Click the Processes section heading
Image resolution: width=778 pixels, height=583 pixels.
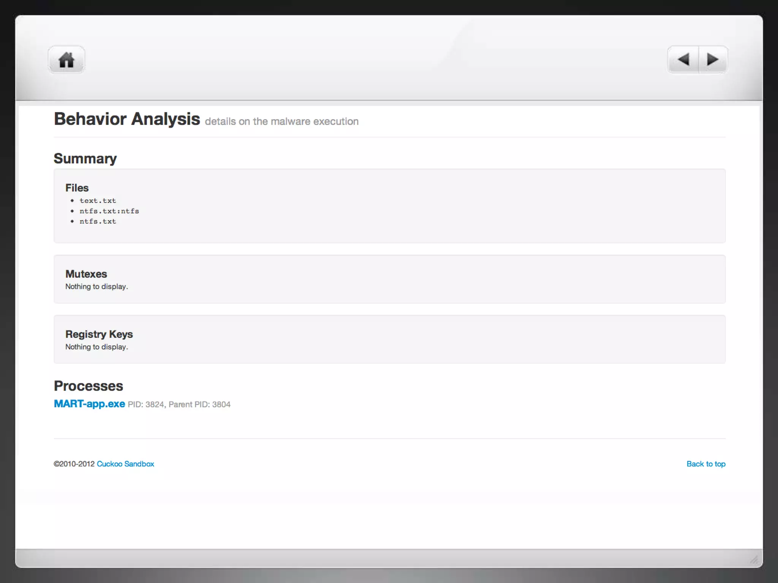(88, 386)
